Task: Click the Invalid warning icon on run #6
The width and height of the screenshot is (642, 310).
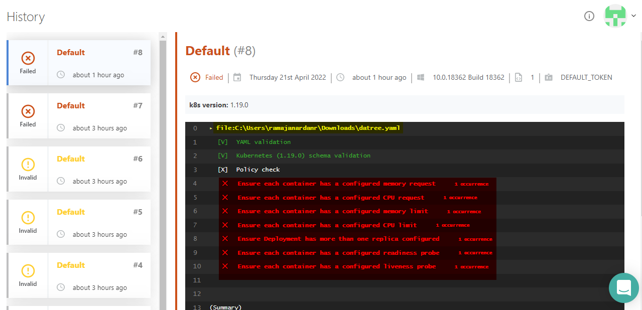Action: pos(28,165)
